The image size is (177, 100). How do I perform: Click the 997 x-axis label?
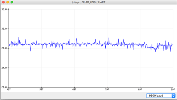click(x=173, y=90)
